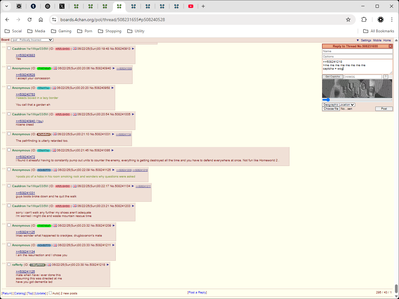Open the post menu arrow for No.508240940
Image resolution: width=399 pixels, height=299 pixels.
tap(114, 68)
